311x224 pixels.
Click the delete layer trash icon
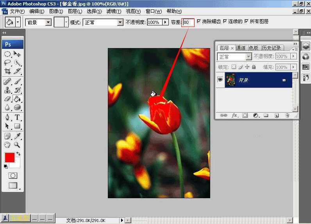pyautogui.click(x=287, y=116)
